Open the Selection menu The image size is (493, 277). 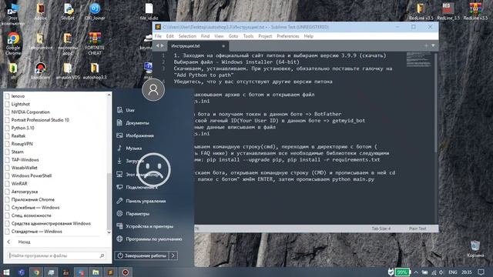(x=187, y=36)
